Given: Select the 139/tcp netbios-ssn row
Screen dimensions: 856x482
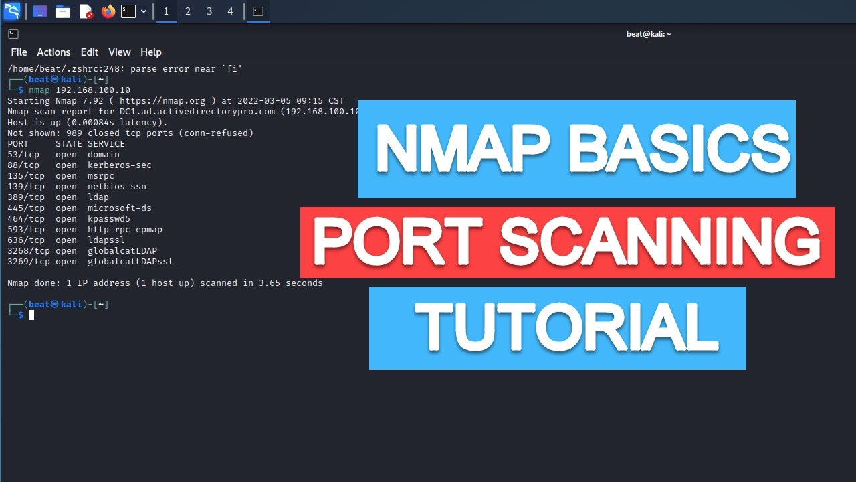Looking at the screenshot, I should click(x=77, y=187).
